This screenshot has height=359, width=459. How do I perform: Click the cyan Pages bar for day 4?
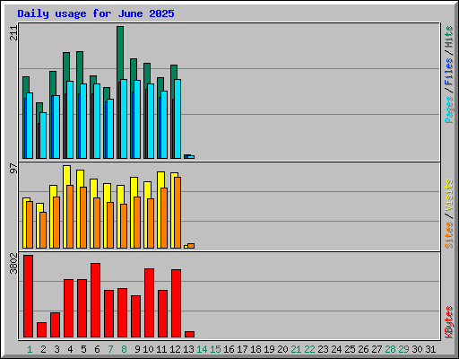[70, 119]
